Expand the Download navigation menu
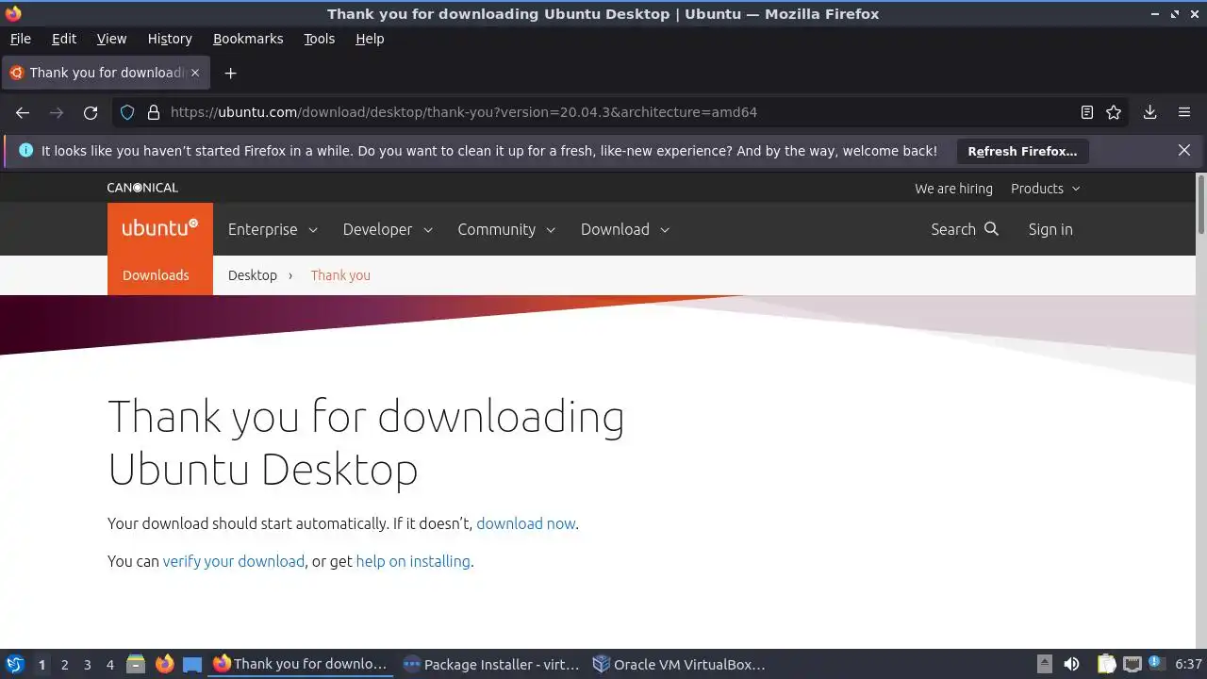 (x=625, y=229)
